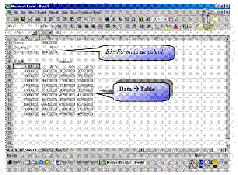
Task: Click the red Font Color button
Action: click(x=175, y=27)
